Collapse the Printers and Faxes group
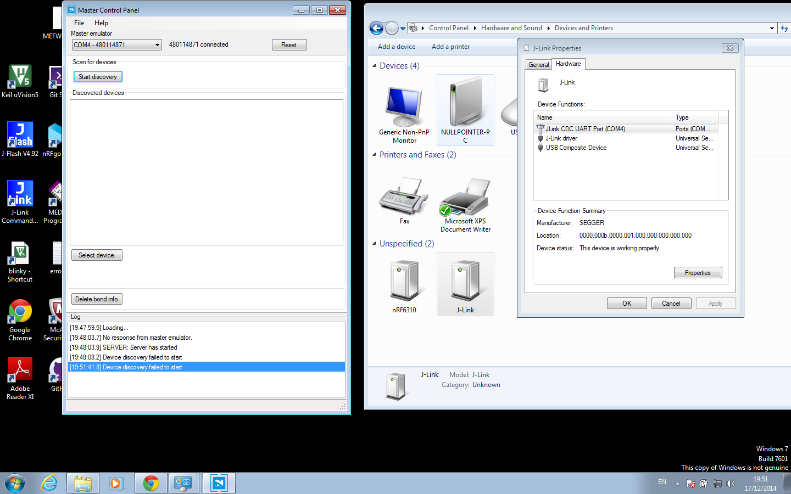This screenshot has width=791, height=494. click(x=375, y=154)
